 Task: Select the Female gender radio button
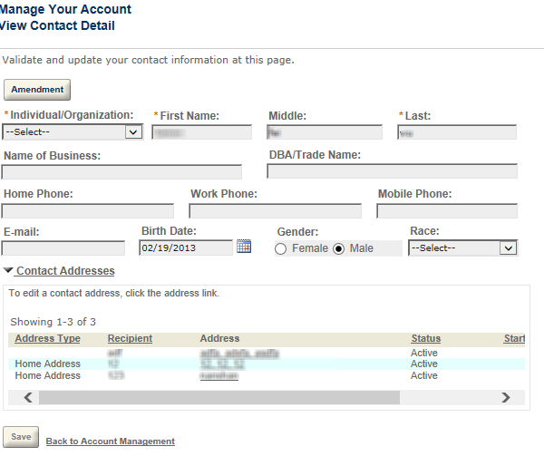[281, 248]
